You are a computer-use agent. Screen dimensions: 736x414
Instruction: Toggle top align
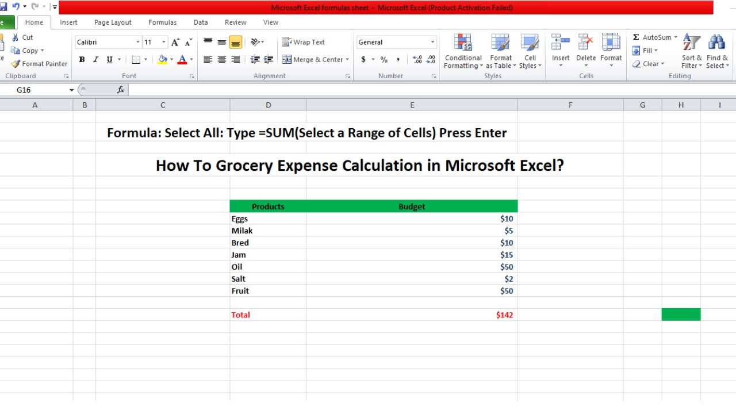coord(208,42)
